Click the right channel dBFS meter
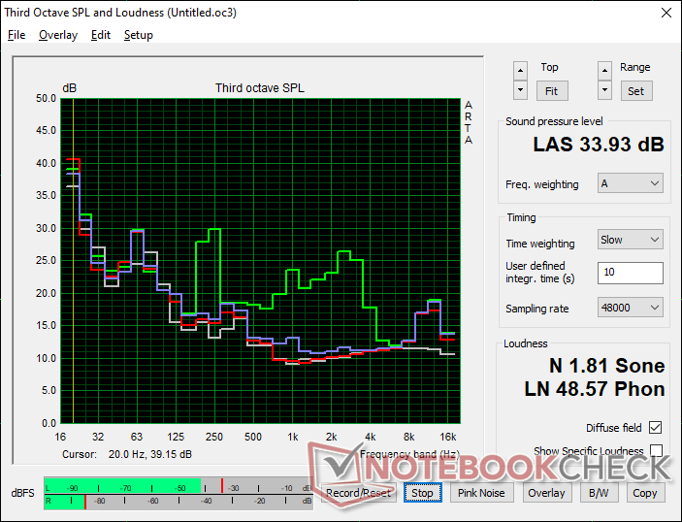The image size is (682, 522). pos(179,501)
